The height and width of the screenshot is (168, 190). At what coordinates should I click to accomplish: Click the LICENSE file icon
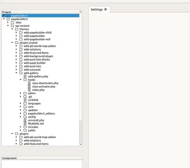tap(25, 100)
